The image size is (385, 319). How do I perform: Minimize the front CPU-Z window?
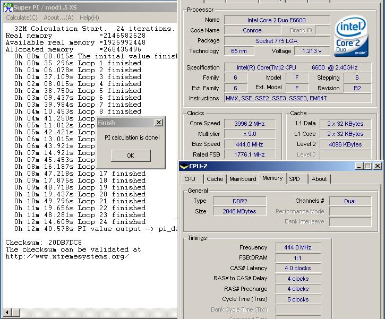(x=359, y=166)
